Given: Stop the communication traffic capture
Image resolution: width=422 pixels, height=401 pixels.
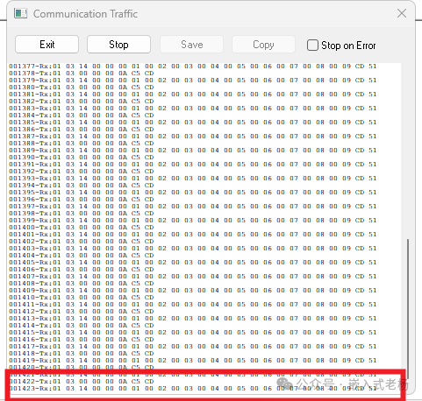Looking at the screenshot, I should coord(118,45).
